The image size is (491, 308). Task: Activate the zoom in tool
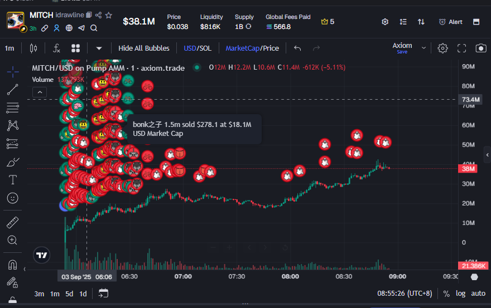tap(12, 240)
